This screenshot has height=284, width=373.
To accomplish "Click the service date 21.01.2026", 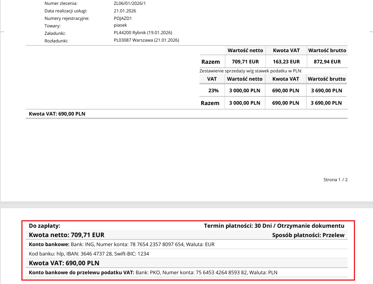I will pyautogui.click(x=125, y=11).
